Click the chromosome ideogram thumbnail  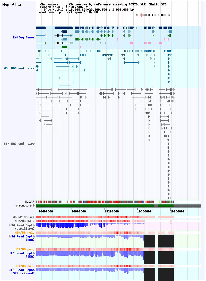click(153, 15)
